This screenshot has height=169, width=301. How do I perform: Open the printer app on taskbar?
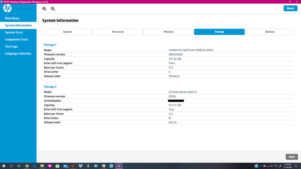pyautogui.click(x=103, y=166)
